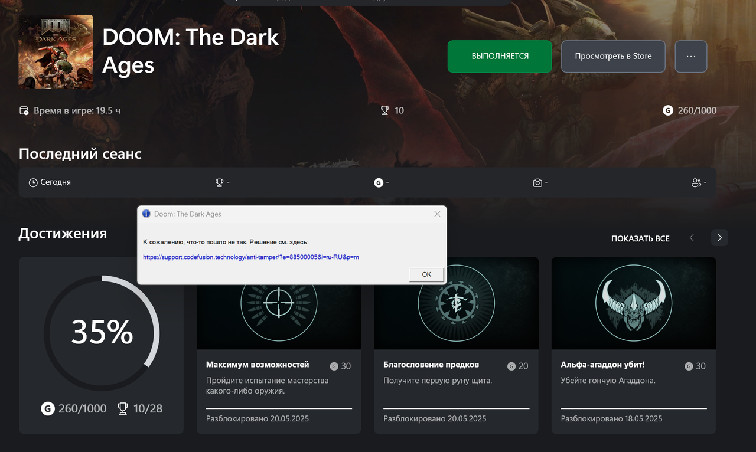Click the Пройдите испытание мастерства description
Viewport: 756px width, 452px height.
(x=267, y=386)
